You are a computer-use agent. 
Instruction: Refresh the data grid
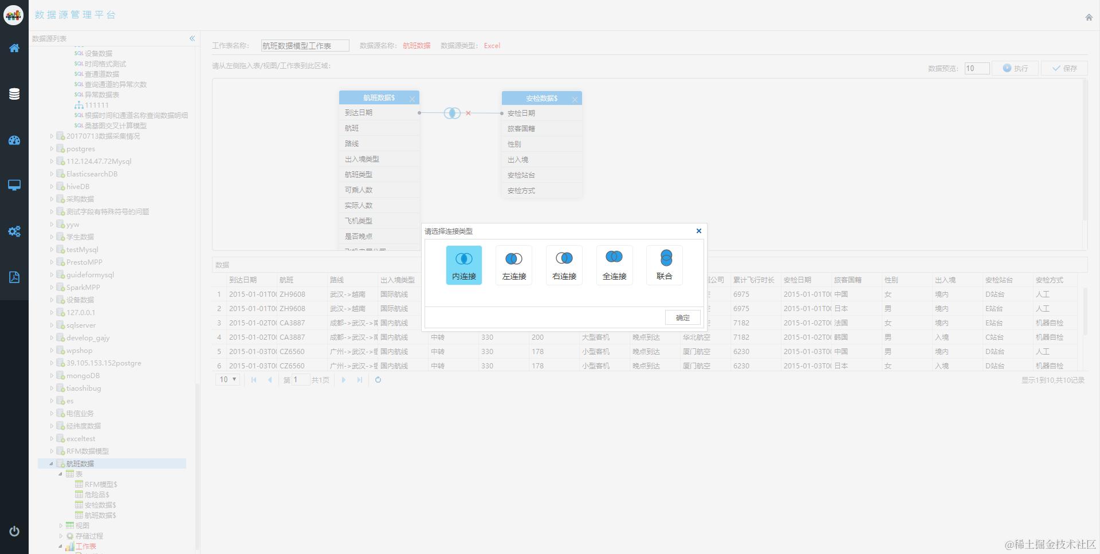pos(378,380)
